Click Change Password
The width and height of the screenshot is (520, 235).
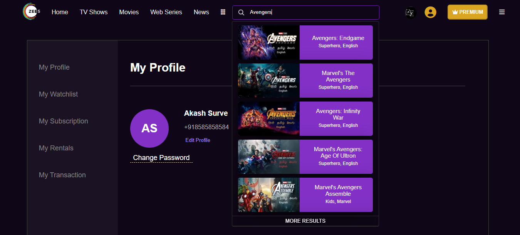(x=161, y=158)
